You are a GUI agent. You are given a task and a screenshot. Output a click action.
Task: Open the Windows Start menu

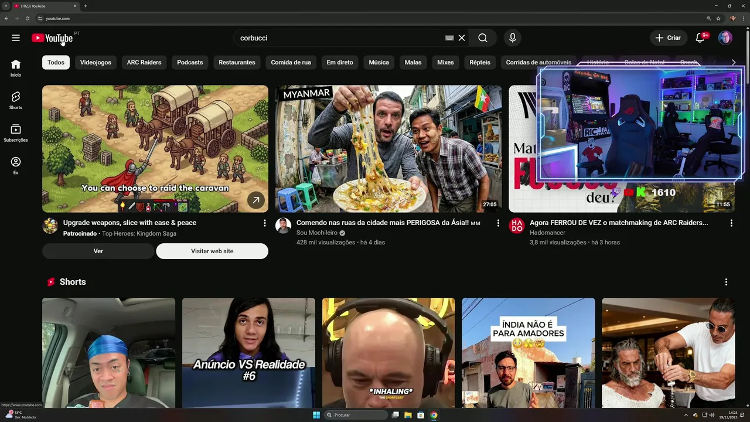click(316, 415)
